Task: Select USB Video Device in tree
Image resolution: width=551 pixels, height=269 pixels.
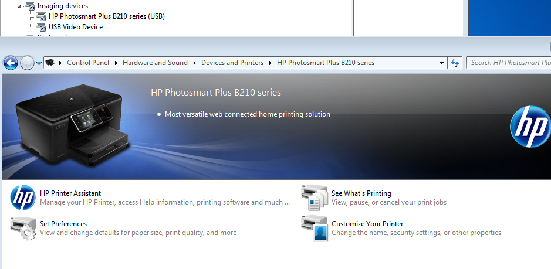Action: (76, 27)
